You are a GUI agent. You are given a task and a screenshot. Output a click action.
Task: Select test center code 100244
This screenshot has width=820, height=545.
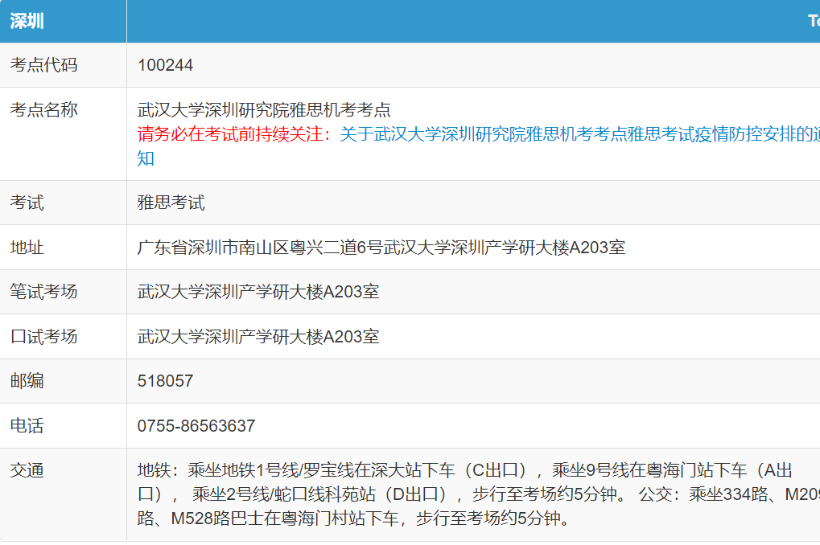click(x=165, y=65)
